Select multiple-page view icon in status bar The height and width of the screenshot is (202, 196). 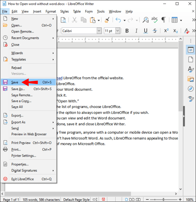(x=132, y=199)
